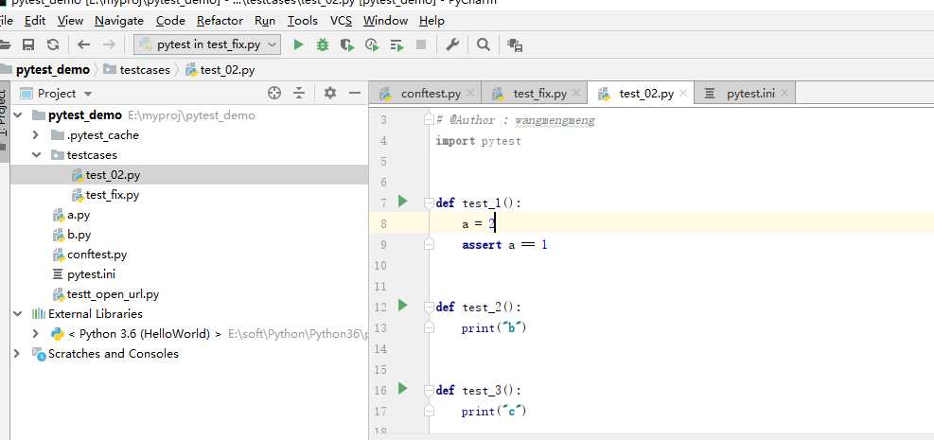Expand Scratches and Consoles node
Viewport: 934px width, 440px height.
tap(18, 354)
